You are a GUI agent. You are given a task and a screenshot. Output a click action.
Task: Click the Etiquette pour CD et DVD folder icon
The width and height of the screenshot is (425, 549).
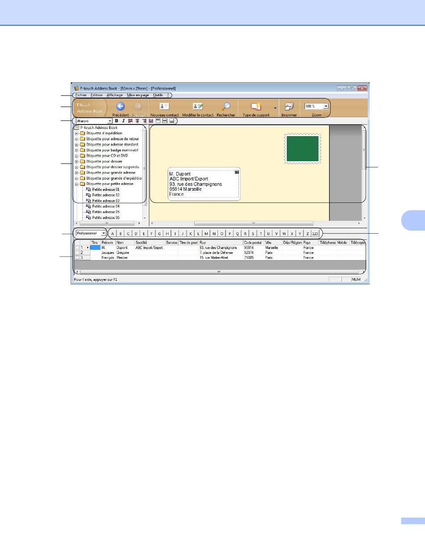(x=82, y=155)
